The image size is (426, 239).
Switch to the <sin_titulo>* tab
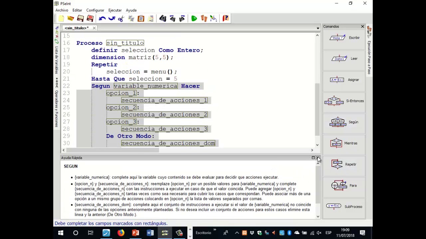tap(77, 28)
